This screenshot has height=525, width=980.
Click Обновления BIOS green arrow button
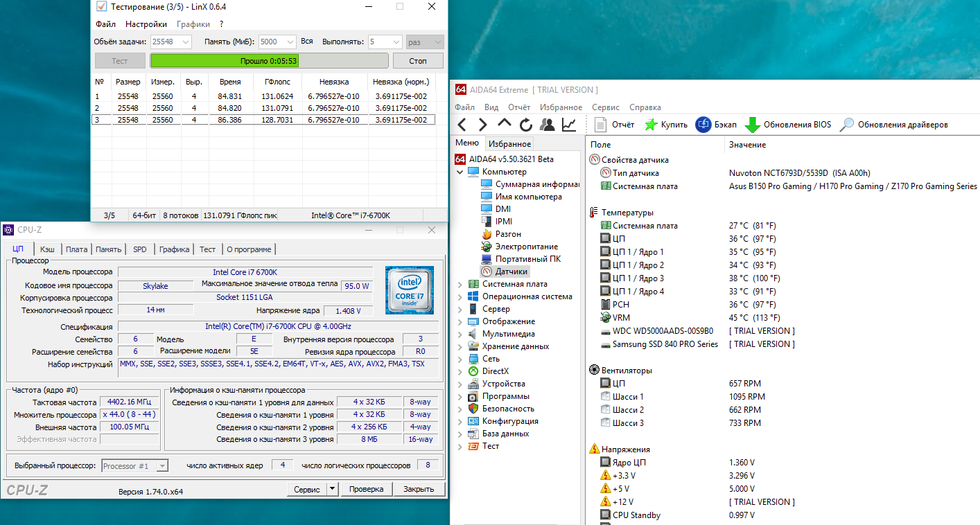coord(788,125)
